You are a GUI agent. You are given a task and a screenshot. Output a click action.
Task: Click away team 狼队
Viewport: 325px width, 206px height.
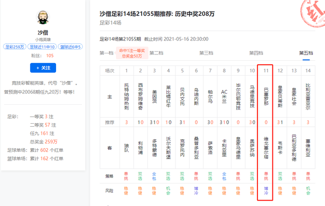(x=126, y=148)
